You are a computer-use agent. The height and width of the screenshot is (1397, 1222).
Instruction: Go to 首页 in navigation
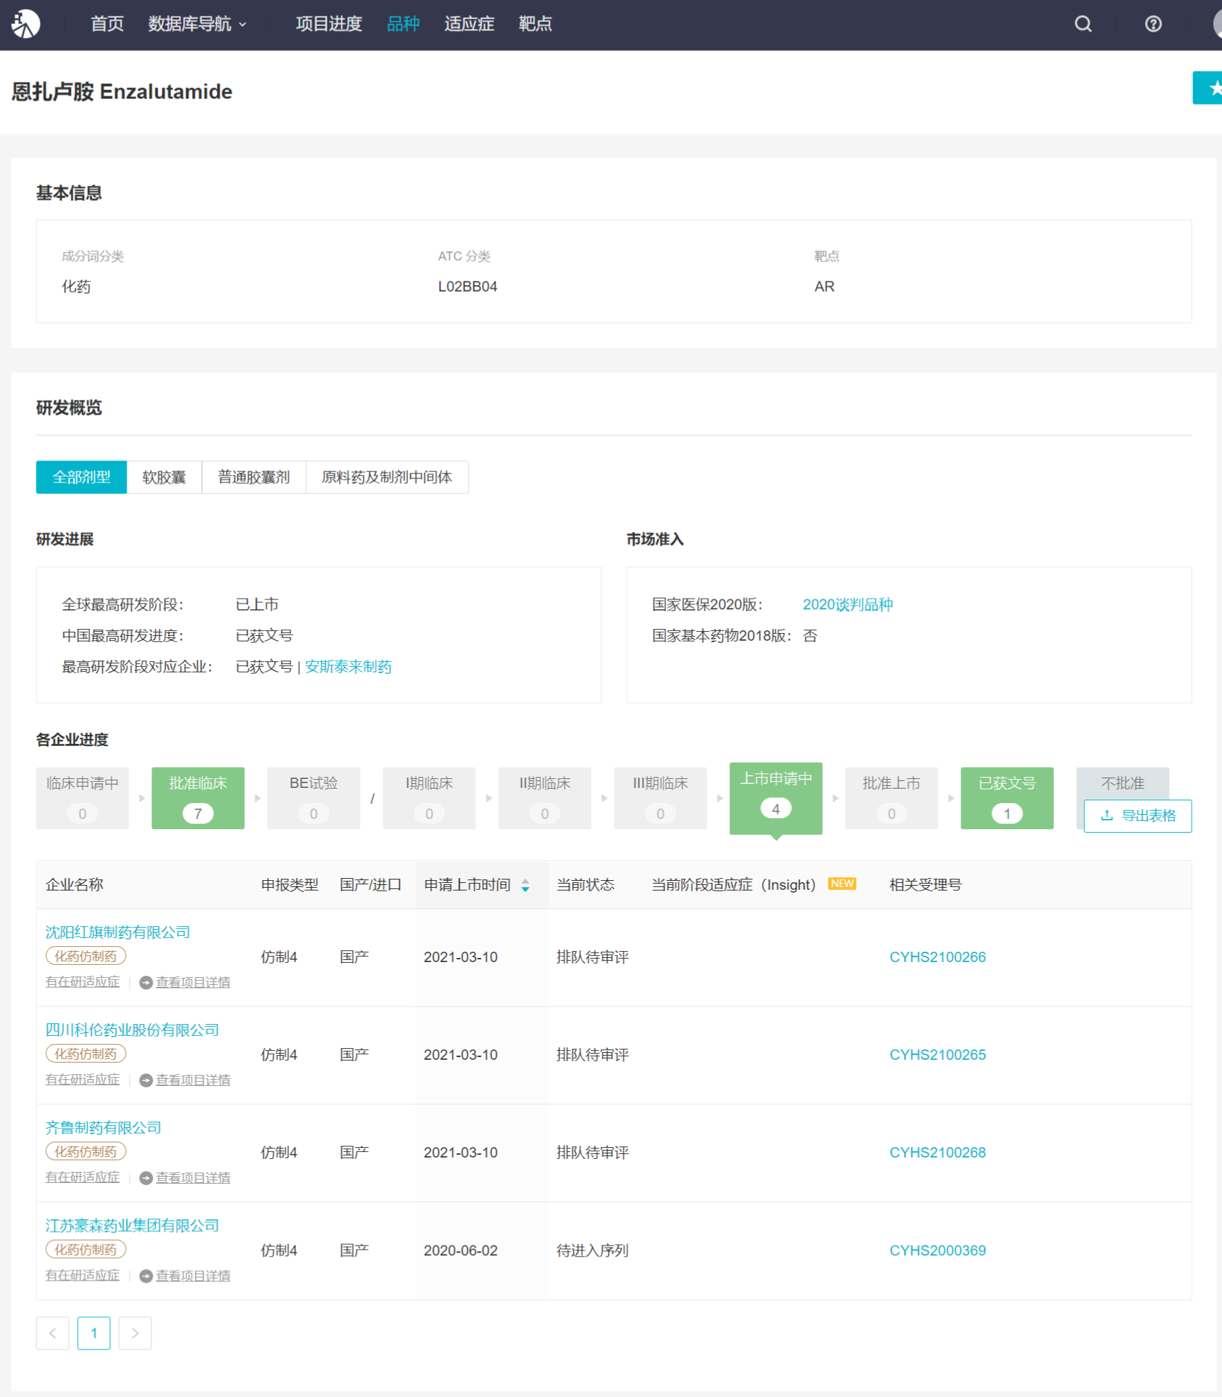[107, 24]
